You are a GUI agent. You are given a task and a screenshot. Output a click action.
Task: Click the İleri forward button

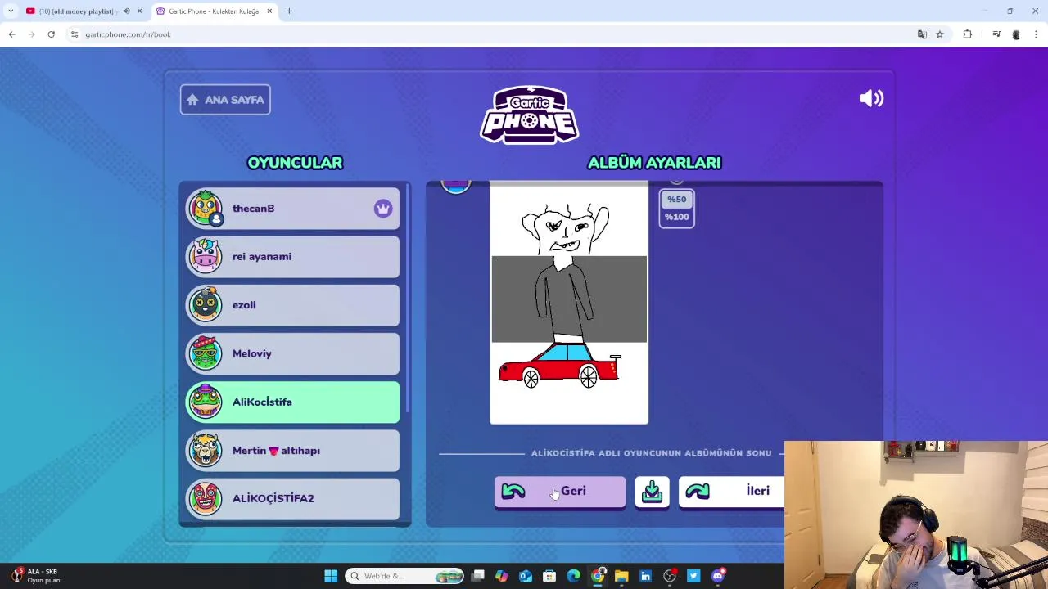pyautogui.click(x=731, y=492)
